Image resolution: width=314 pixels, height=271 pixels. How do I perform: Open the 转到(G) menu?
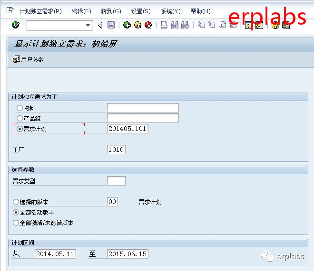click(111, 11)
